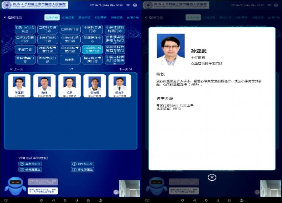Image resolution: width=282 pixels, height=203 pixels.
Task: Tap the back triangle in left bottom navigation bar
Action: [53, 200]
